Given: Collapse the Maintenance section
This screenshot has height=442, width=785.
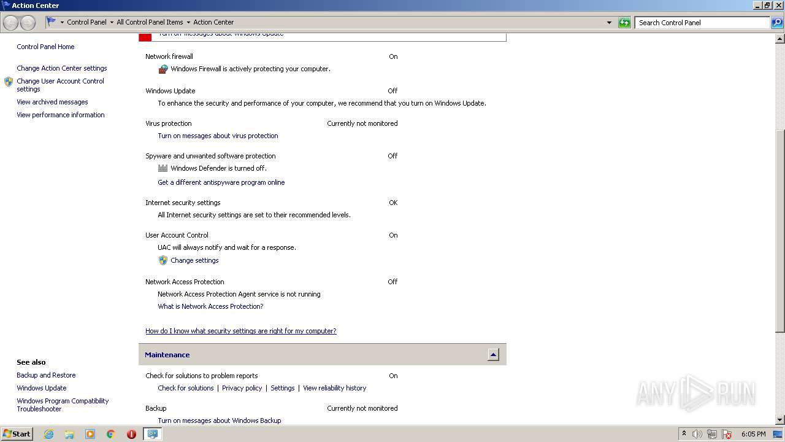Looking at the screenshot, I should pyautogui.click(x=493, y=355).
